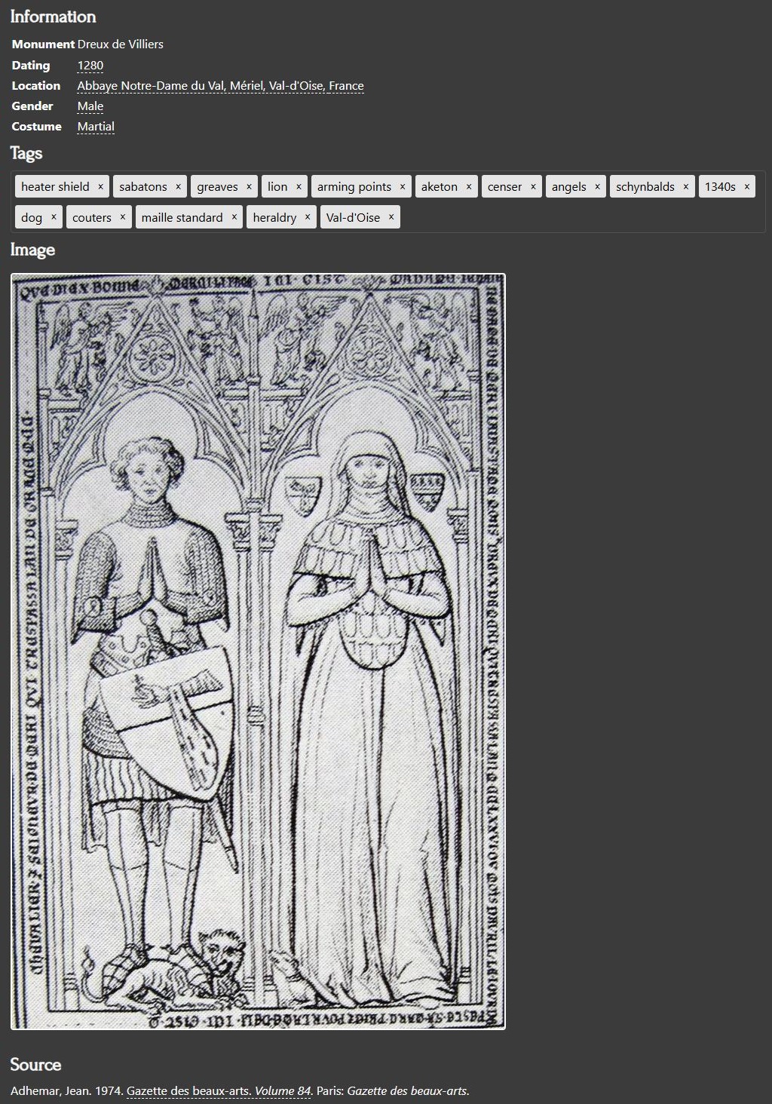Remove the 'angels' tag
Image resolution: width=772 pixels, height=1104 pixels.
[597, 187]
